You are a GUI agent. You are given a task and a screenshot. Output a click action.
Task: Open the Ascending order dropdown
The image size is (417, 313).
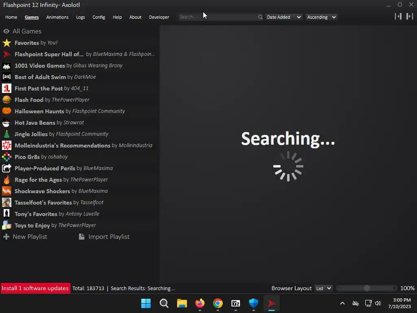[x=321, y=17]
